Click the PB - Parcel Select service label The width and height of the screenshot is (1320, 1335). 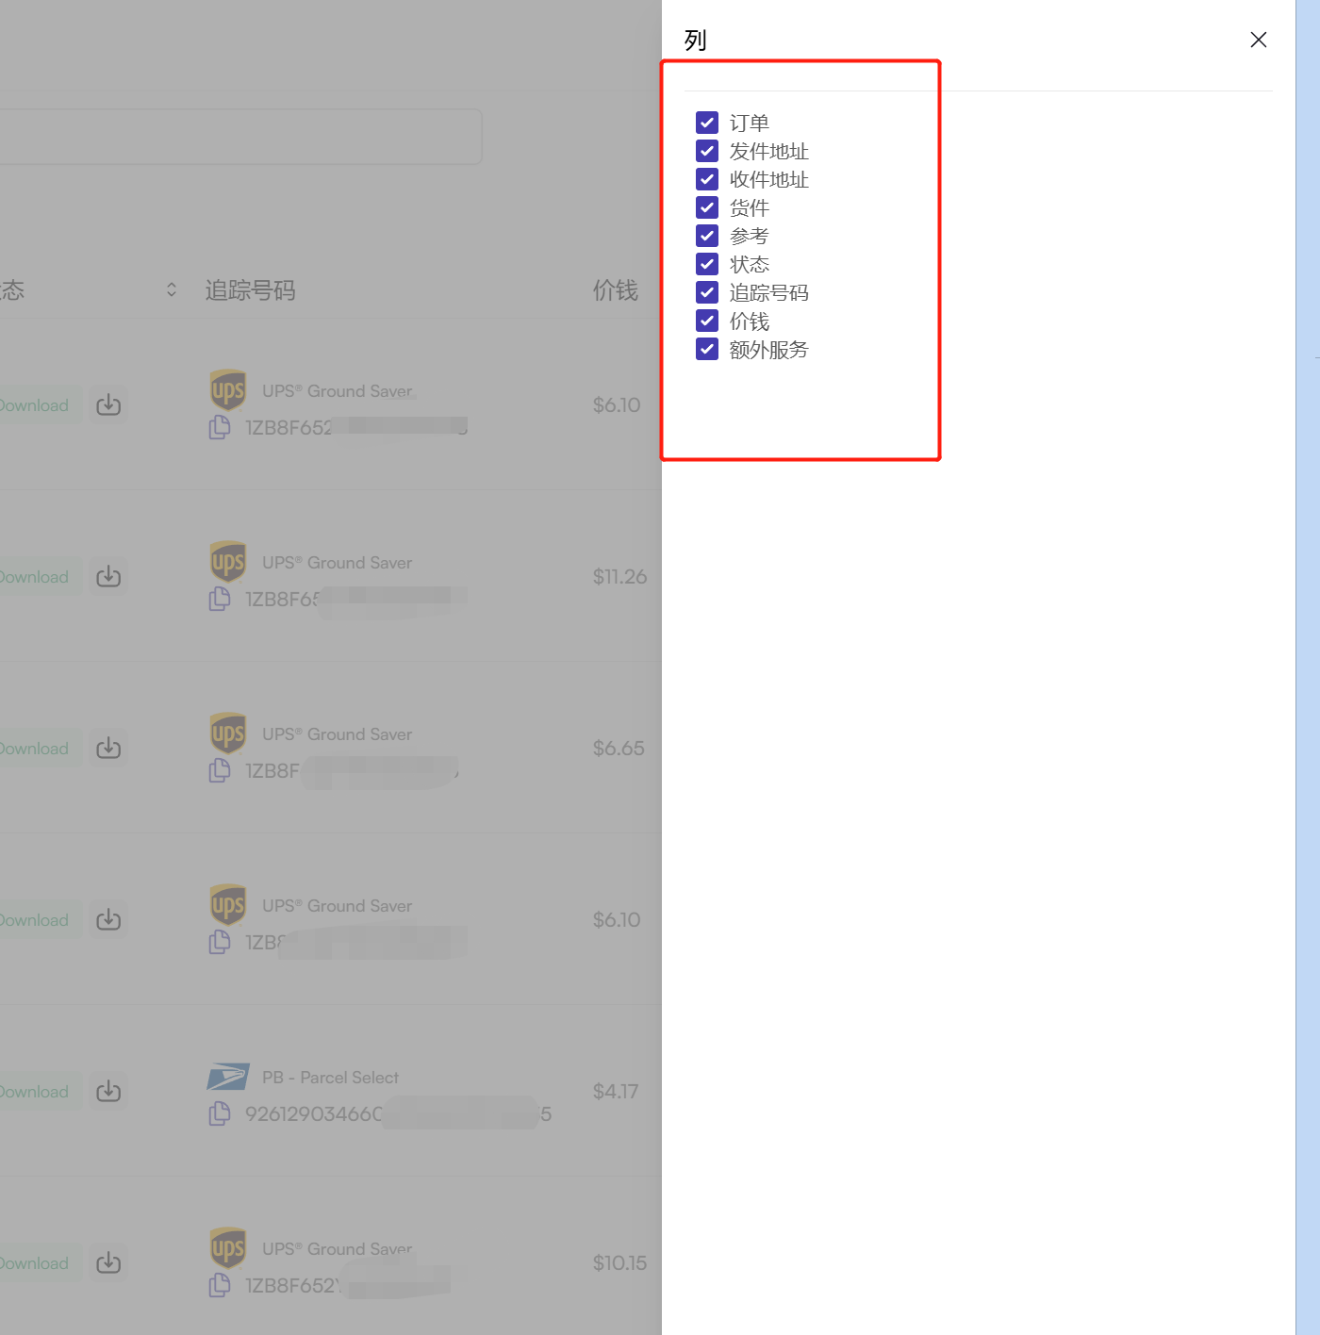pyautogui.click(x=330, y=1077)
